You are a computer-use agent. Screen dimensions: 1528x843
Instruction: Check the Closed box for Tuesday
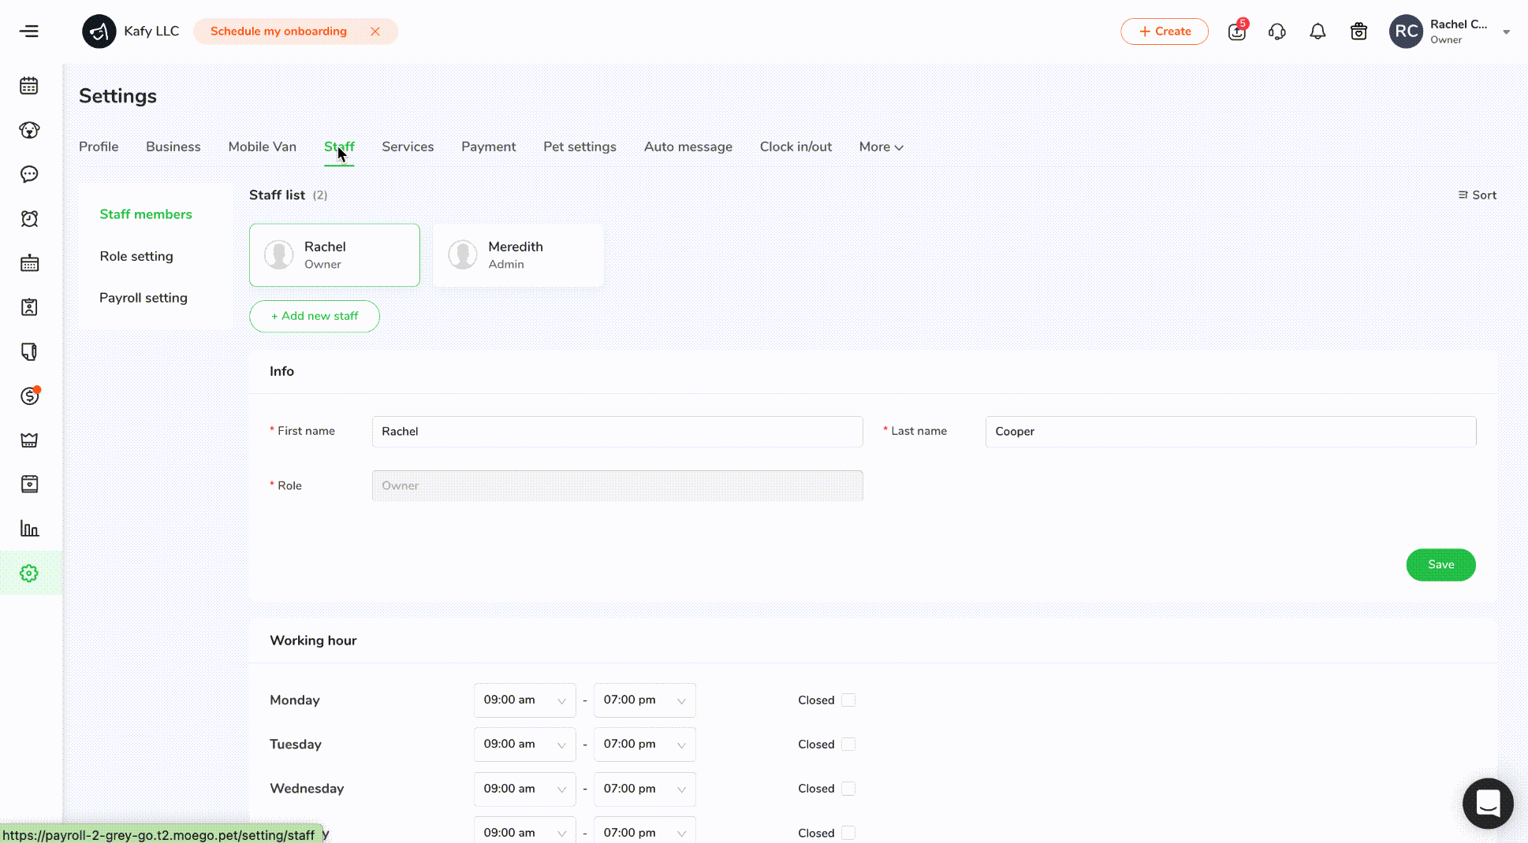coord(848,744)
